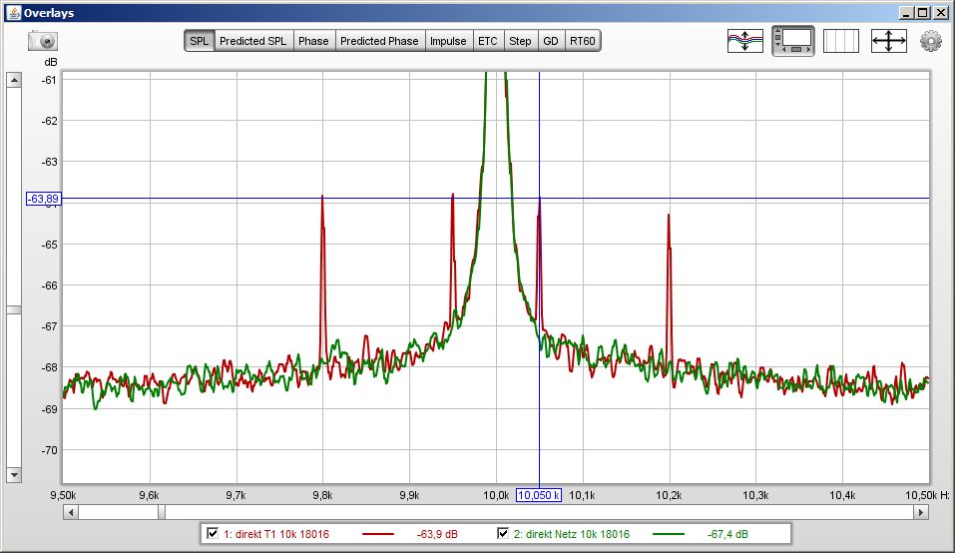Open the ETC tab
The image size is (955, 553).
[x=487, y=41]
